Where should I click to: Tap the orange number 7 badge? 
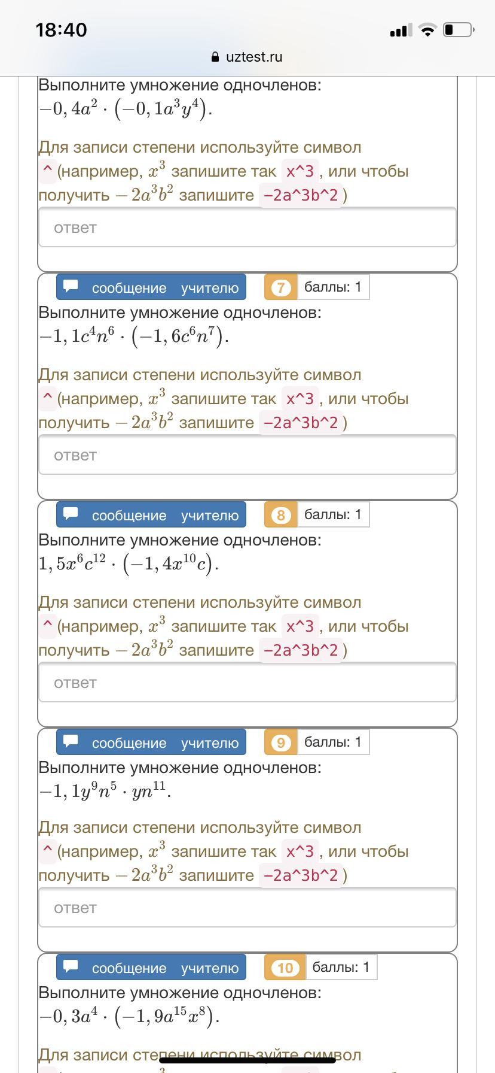tap(280, 287)
